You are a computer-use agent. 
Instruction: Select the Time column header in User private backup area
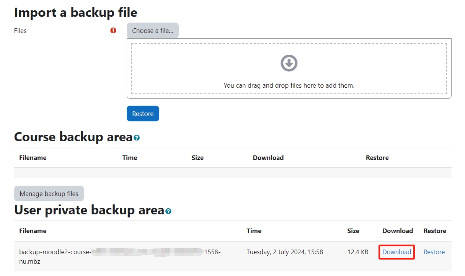click(254, 231)
